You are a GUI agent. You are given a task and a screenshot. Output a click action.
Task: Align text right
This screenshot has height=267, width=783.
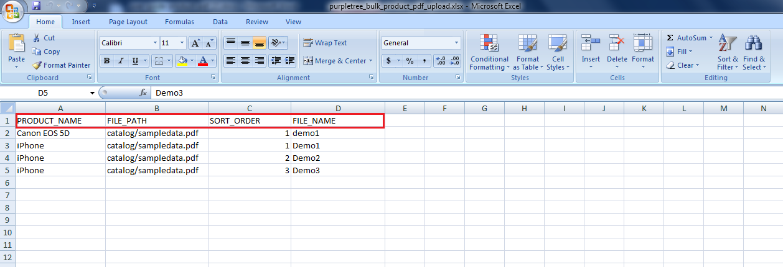coord(260,61)
